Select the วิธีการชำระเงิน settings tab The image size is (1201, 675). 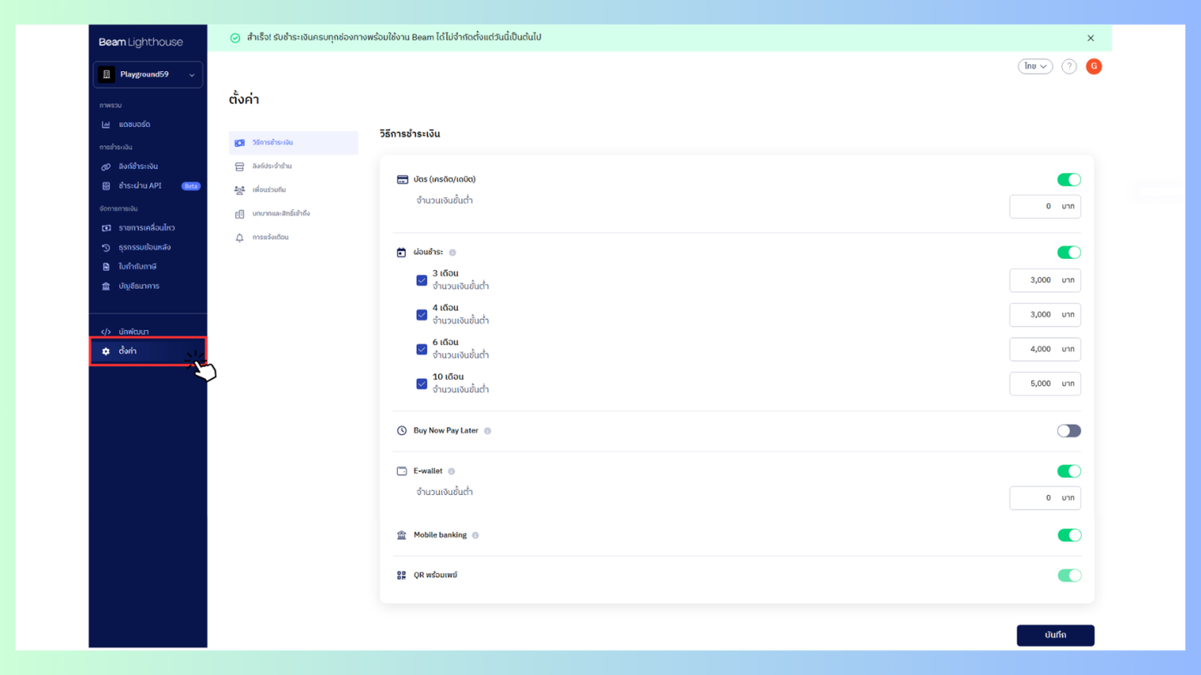293,142
